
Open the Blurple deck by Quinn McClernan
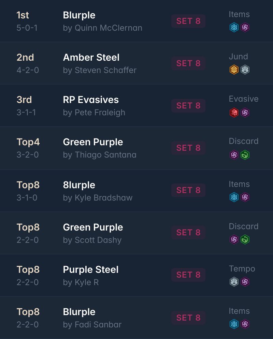79,15
